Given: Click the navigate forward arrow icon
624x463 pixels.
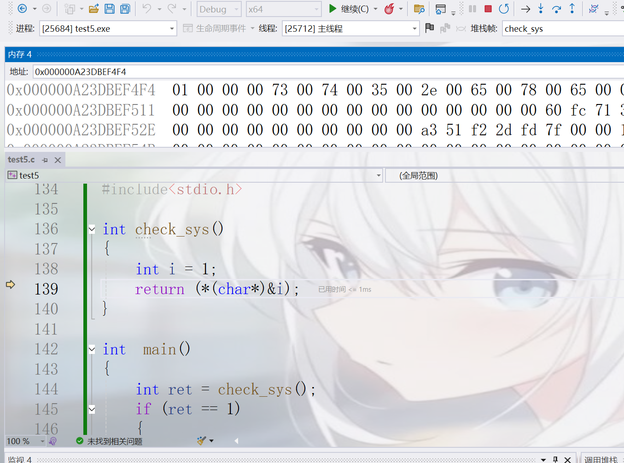Looking at the screenshot, I should [47, 9].
